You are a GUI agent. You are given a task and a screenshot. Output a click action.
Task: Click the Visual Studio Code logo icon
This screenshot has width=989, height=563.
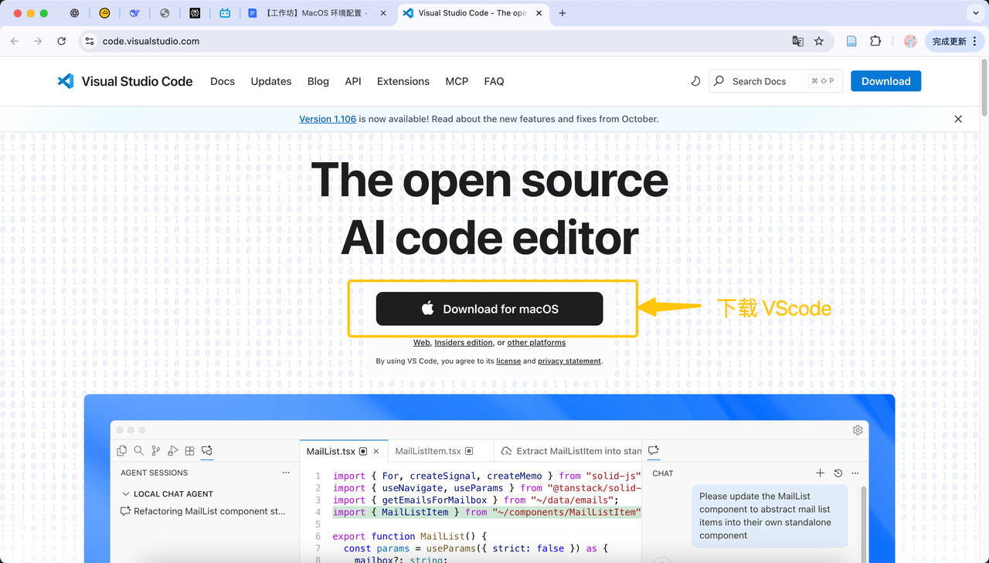coord(66,81)
